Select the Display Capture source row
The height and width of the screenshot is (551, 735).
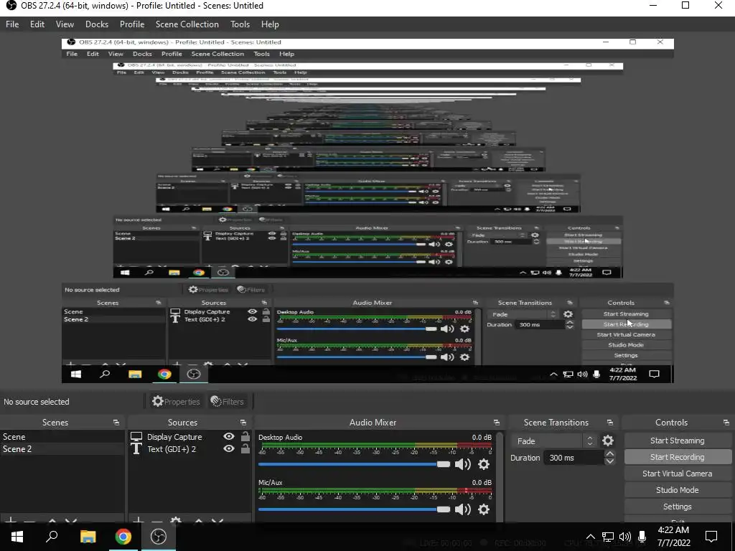[189, 437]
